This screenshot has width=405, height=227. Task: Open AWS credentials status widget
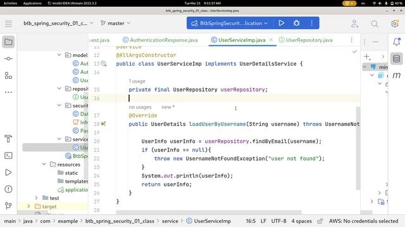click(x=363, y=221)
